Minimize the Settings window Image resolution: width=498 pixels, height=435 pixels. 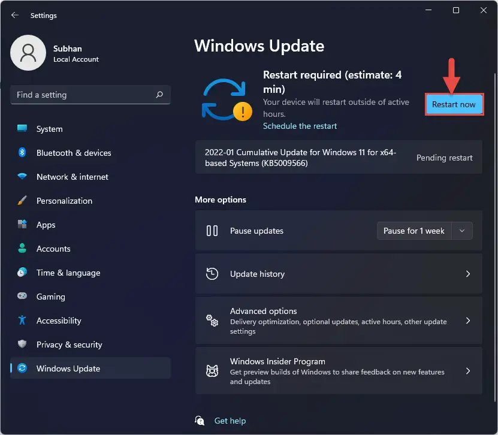pos(428,10)
